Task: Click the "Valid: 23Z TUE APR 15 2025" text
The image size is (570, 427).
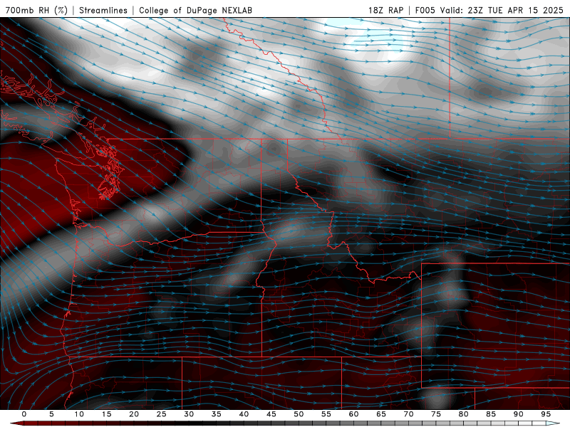Action: coord(502,10)
